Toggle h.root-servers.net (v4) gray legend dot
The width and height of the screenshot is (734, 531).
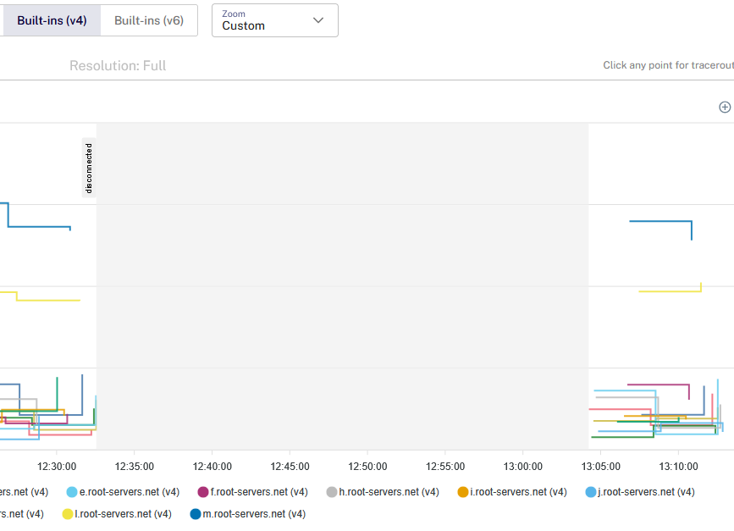coord(331,492)
